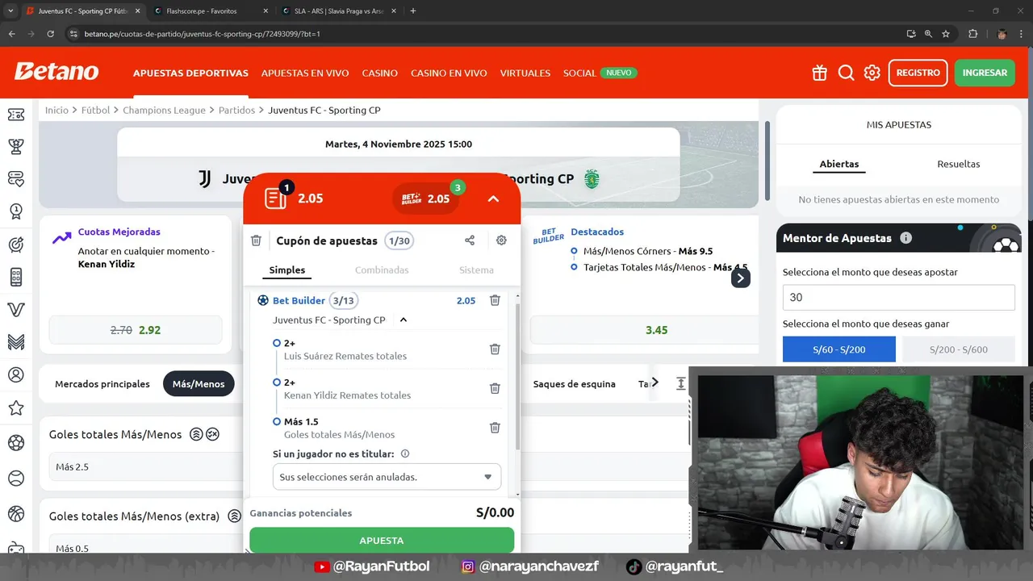Screen dimensions: 1033x581
Task: Click the mobile phone icon in sidebar
Action: 15,277
